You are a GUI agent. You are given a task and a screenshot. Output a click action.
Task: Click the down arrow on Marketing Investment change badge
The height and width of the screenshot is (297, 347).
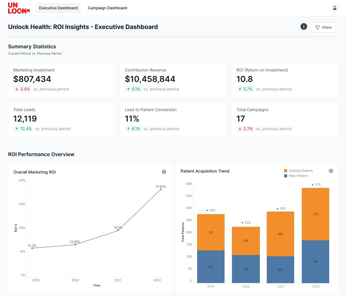tap(17, 89)
